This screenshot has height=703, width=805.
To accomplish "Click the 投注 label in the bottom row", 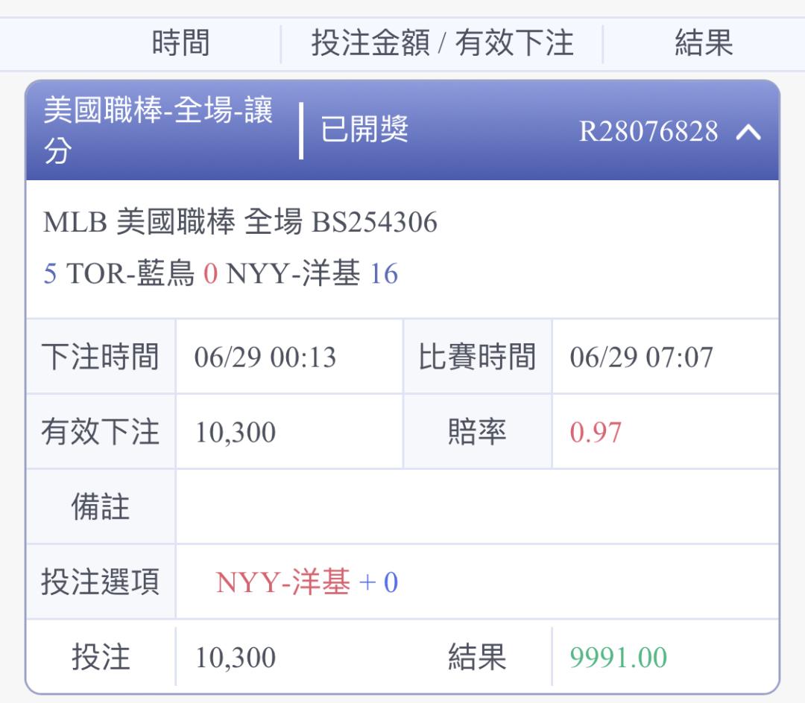I will (101, 656).
